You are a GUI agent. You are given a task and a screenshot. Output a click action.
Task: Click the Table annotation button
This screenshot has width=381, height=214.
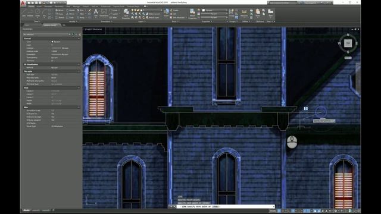click(x=113, y=18)
